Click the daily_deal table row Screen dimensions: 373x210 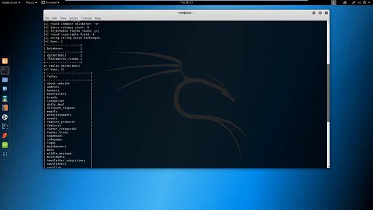[x=56, y=104]
